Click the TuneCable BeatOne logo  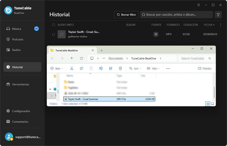pyautogui.click(x=8, y=11)
